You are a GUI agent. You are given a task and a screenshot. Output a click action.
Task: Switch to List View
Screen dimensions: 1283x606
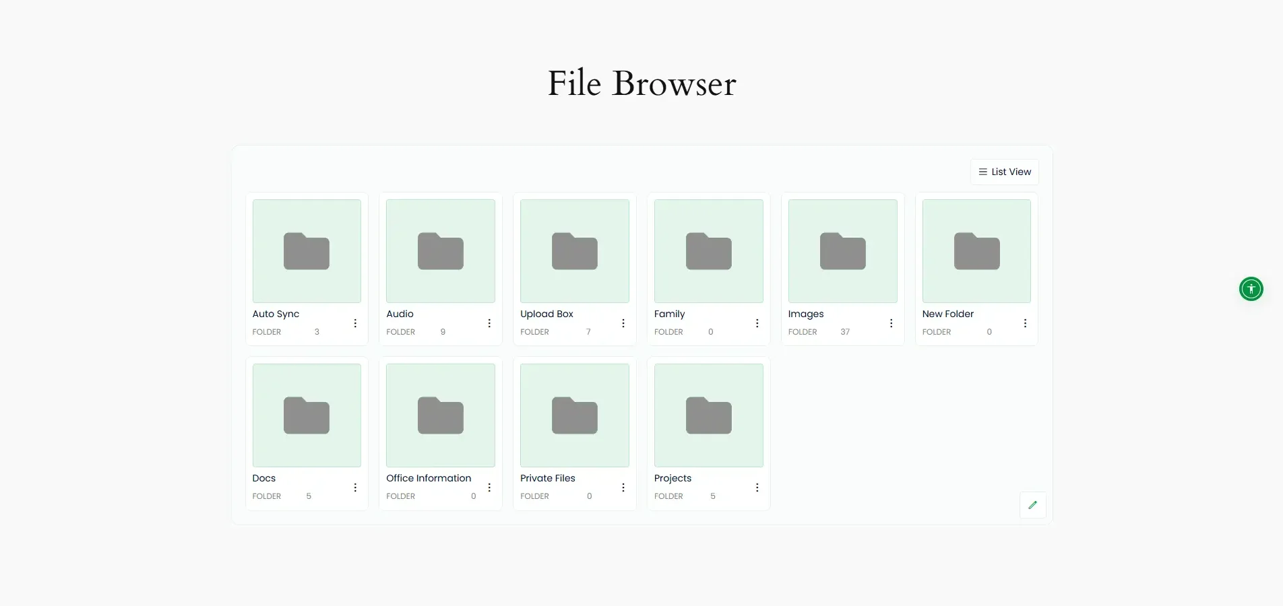coord(1004,172)
